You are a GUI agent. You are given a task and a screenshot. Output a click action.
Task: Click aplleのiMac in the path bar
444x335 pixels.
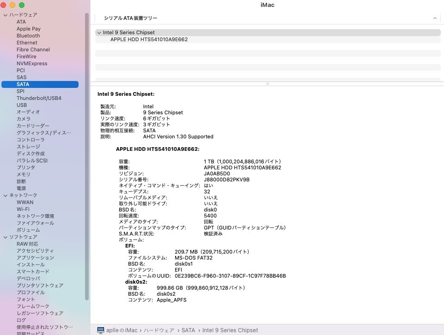pos(122,330)
